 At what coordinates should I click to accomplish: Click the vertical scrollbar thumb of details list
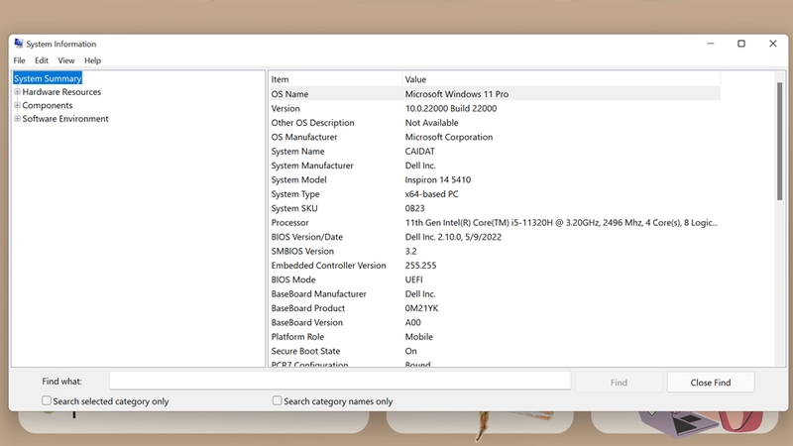click(x=779, y=141)
